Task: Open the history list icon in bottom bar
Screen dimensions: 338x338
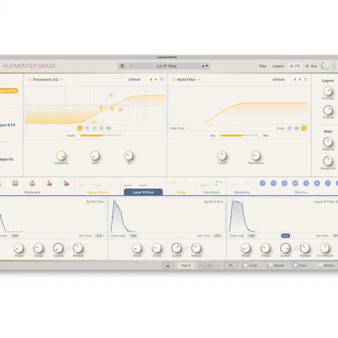Action: tap(209, 266)
